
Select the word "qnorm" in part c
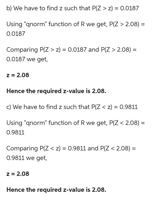tap(35, 123)
